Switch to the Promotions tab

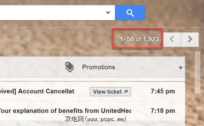click(x=98, y=67)
